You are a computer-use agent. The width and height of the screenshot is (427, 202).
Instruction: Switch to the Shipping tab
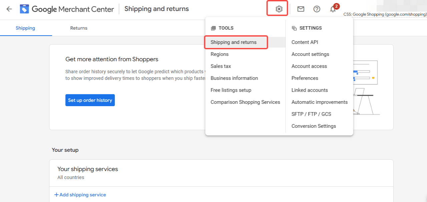coord(25,28)
